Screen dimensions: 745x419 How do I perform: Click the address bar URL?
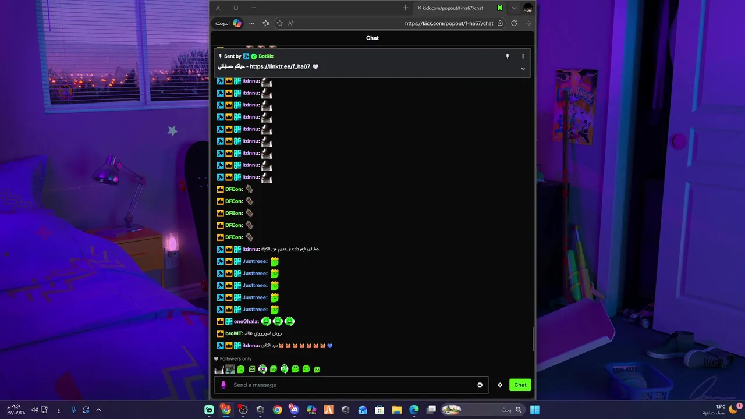coord(449,23)
